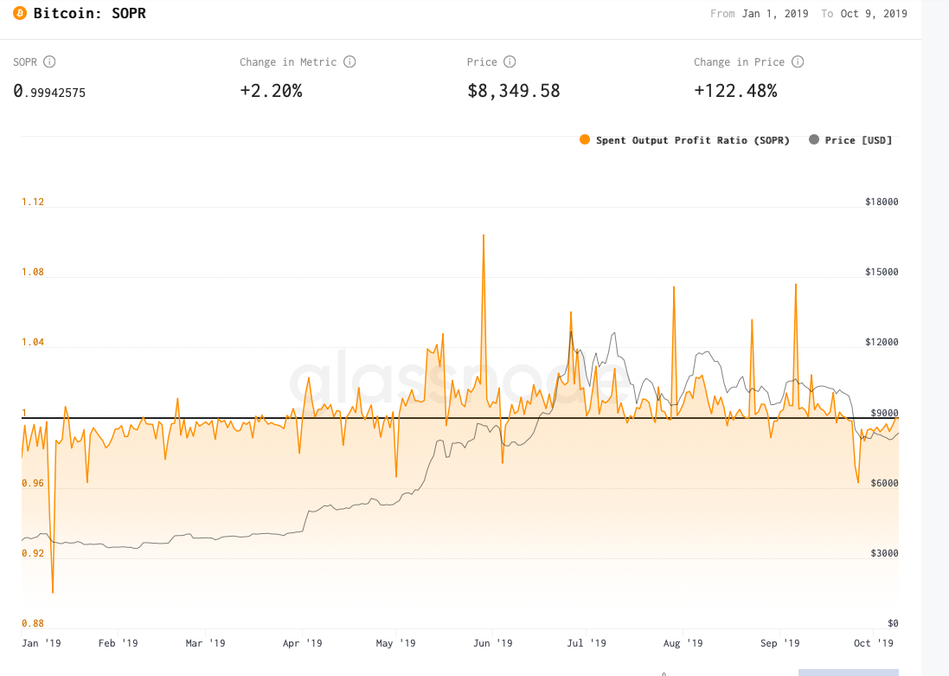Click the Mar '19 x-axis label
Screen dimensions: 949x676
coord(205,643)
